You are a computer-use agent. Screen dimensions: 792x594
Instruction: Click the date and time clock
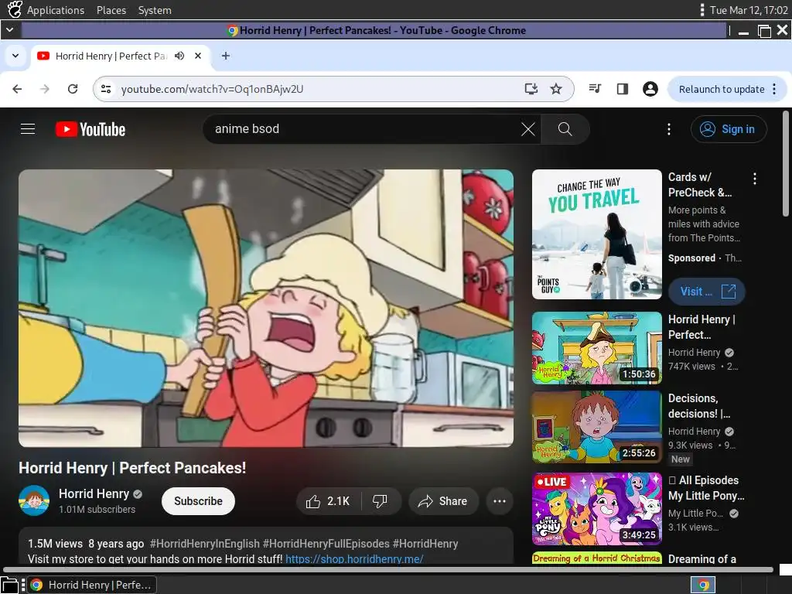(x=749, y=10)
